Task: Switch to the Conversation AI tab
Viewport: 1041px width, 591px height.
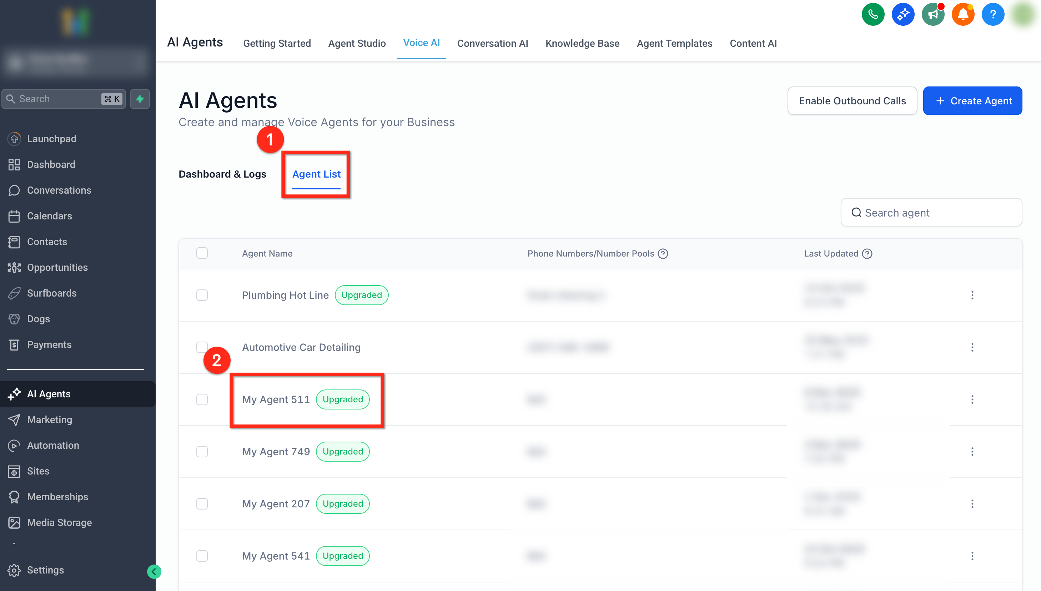Action: click(x=492, y=44)
